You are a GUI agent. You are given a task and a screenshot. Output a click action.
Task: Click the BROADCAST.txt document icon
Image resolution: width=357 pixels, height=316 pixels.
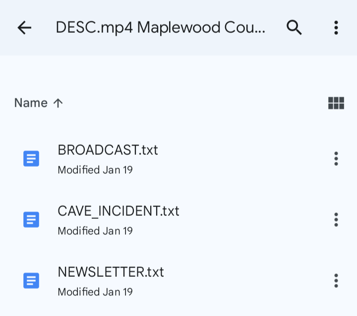pos(31,159)
